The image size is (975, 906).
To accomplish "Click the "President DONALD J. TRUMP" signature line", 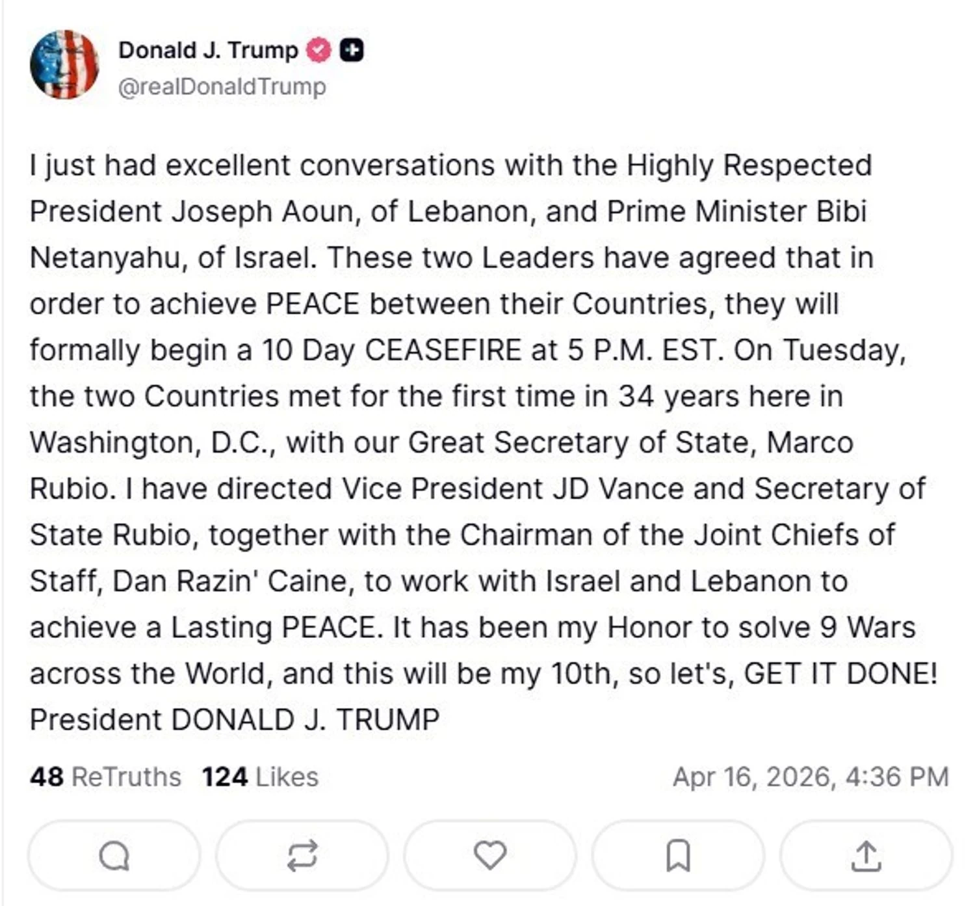I will tap(235, 719).
